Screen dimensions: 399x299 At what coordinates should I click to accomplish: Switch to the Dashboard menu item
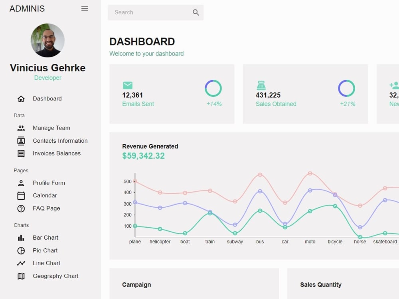(47, 98)
